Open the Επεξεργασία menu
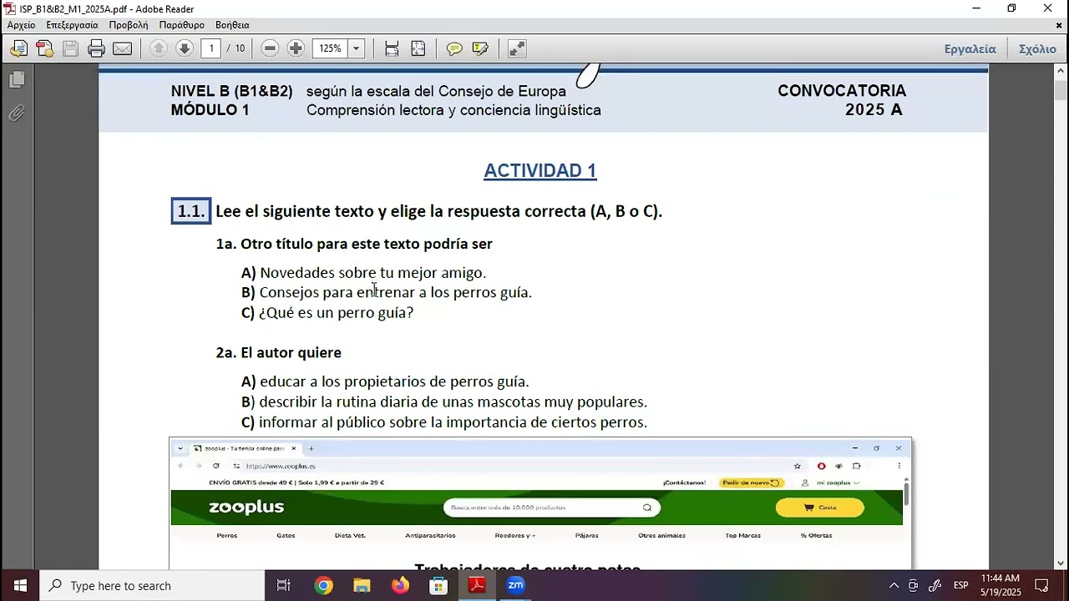The height and width of the screenshot is (601, 1069). pos(72,25)
